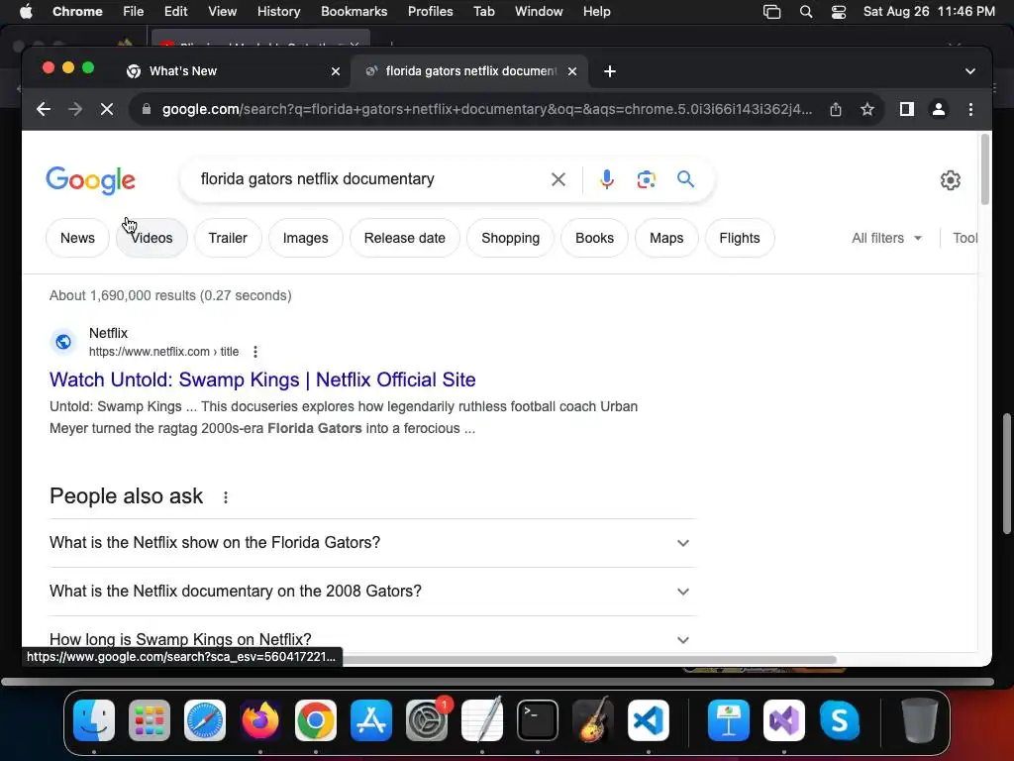Switch to Images results

(305, 238)
